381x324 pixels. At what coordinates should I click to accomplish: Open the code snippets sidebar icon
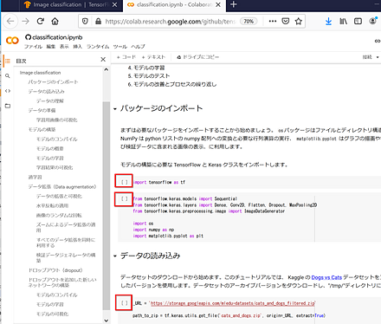pos(8,91)
